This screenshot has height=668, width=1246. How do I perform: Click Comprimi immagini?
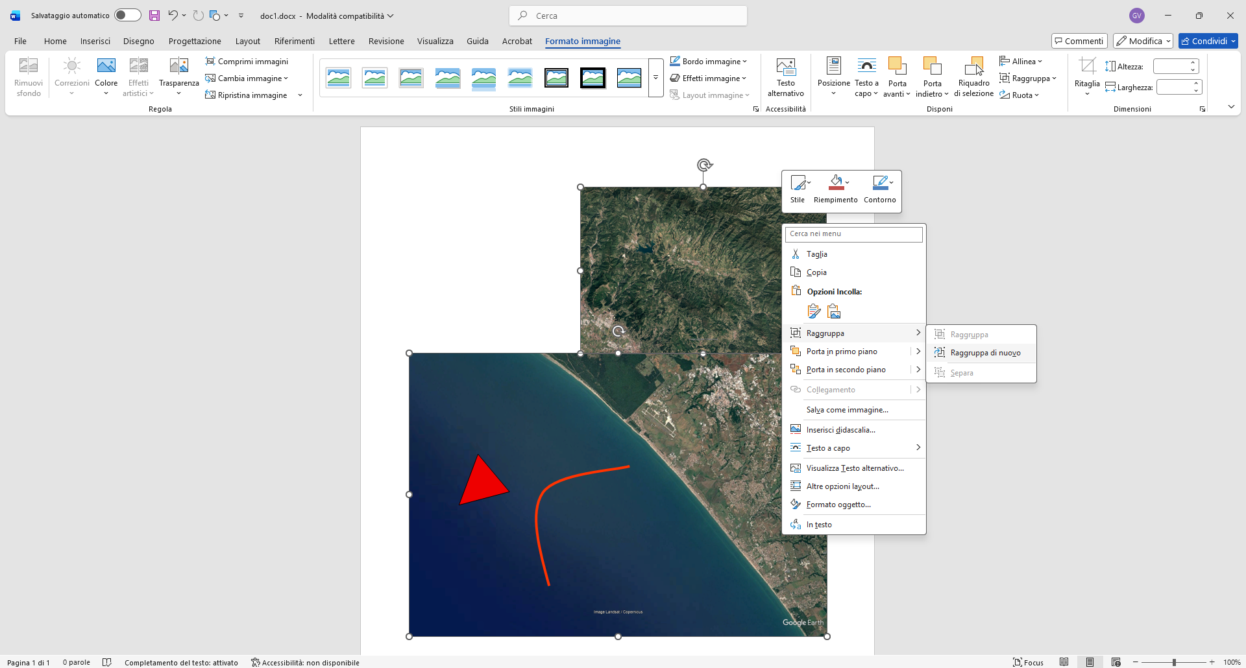(247, 61)
